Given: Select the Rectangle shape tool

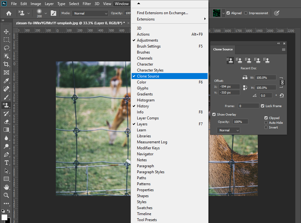Looking at the screenshot, I should click(x=6, y=179).
